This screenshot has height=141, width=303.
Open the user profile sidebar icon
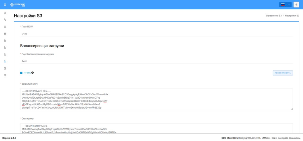point(5,75)
